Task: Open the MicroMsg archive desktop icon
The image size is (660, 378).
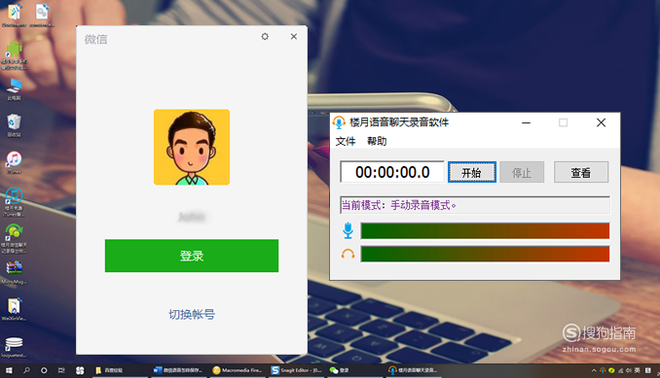Action: (x=14, y=273)
